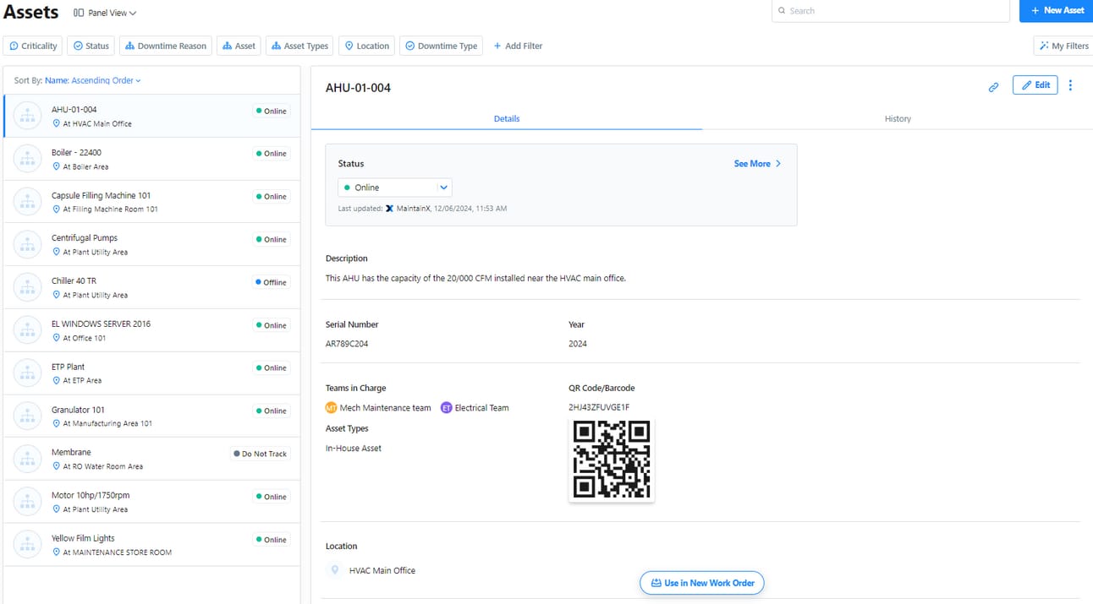Click At MAINTENANCE STORE ROOM location text
The image size is (1093, 604).
(x=118, y=552)
